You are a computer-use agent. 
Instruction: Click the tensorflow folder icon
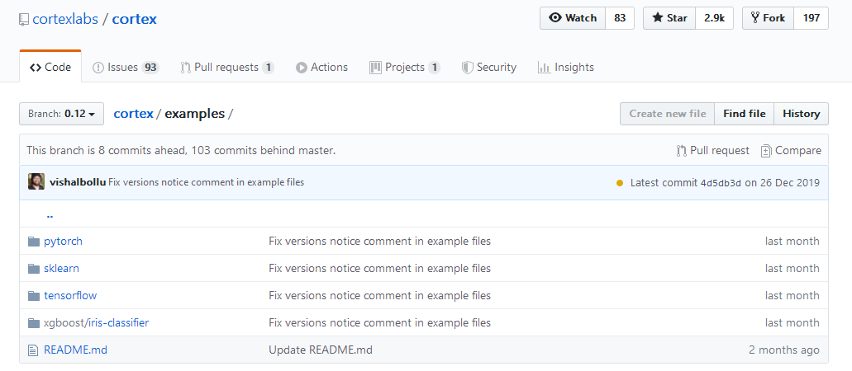point(34,296)
